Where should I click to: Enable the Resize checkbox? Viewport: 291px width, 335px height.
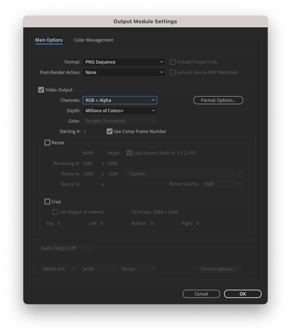click(47, 143)
